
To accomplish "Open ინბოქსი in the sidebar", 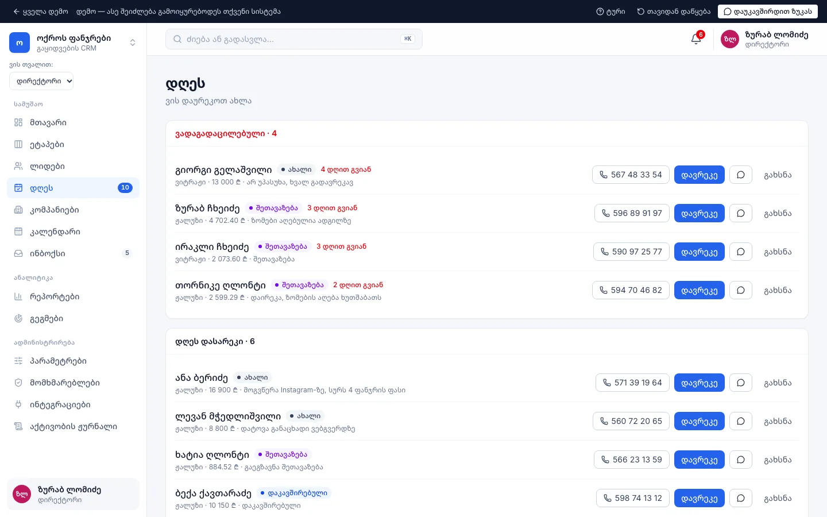I will [73, 253].
